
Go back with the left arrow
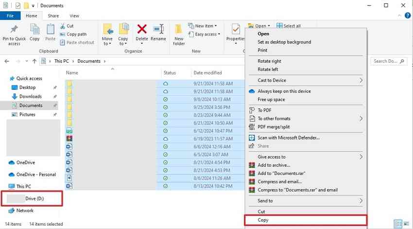tap(7, 61)
